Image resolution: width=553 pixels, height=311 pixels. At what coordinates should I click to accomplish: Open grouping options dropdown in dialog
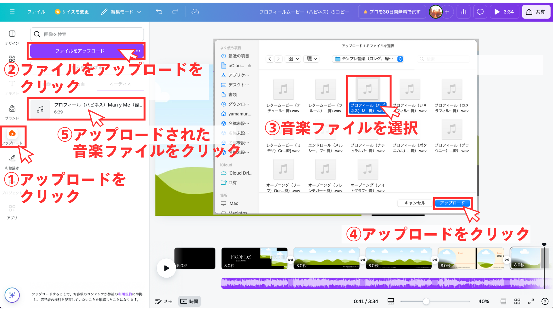click(312, 59)
